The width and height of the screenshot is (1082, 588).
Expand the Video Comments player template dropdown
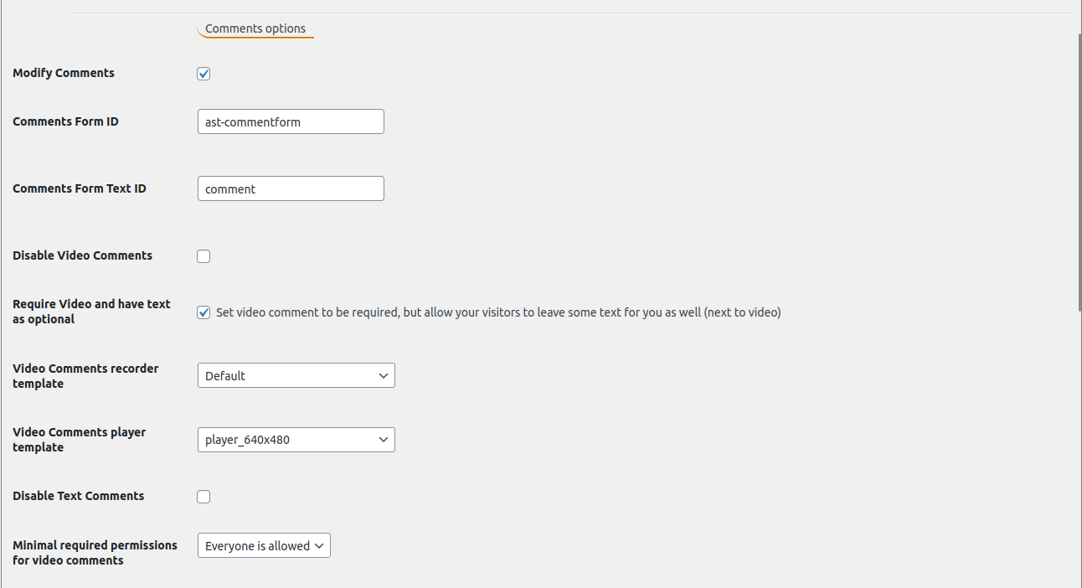[x=296, y=439]
